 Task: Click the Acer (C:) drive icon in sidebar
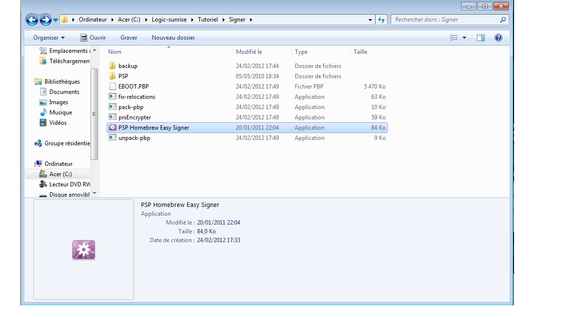pyautogui.click(x=43, y=174)
